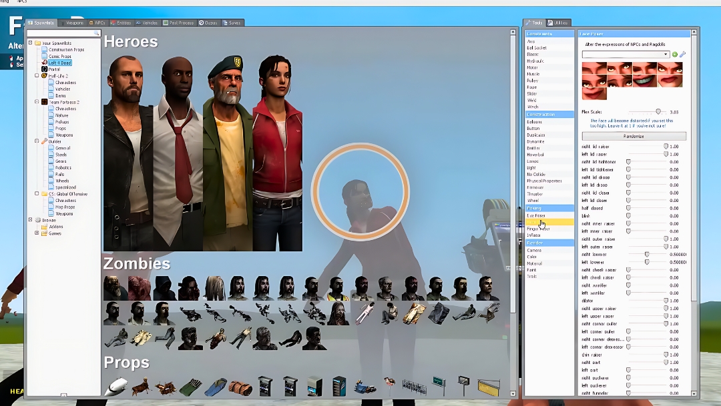
Task: Open the Post Process tab
Action: [x=180, y=22]
